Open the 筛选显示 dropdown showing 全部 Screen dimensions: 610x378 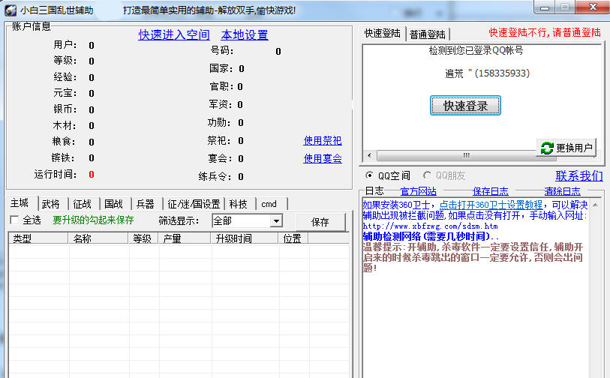coord(247,221)
